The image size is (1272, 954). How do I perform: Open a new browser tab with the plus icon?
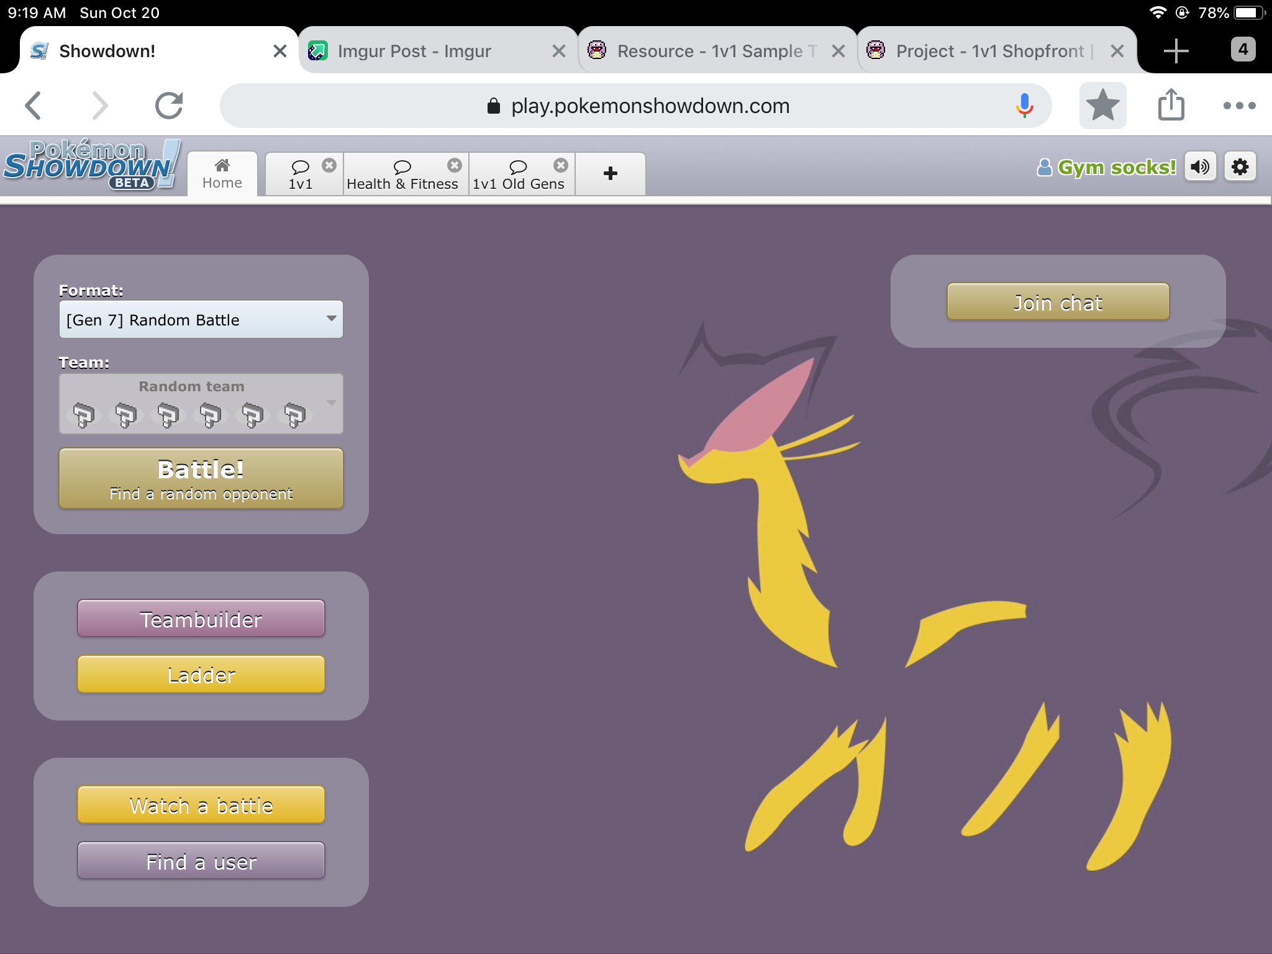1176,50
